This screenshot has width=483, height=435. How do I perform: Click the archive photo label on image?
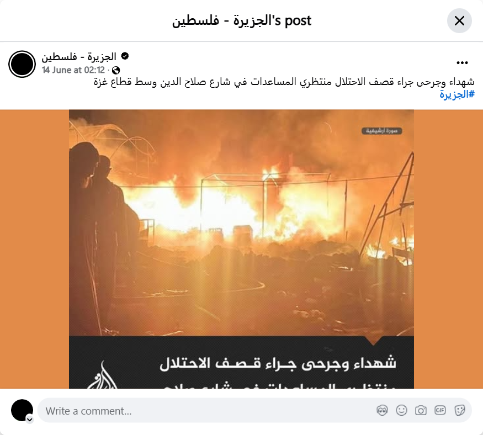coord(381,131)
